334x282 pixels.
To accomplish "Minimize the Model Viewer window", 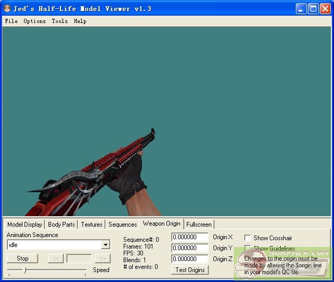I will 302,8.
